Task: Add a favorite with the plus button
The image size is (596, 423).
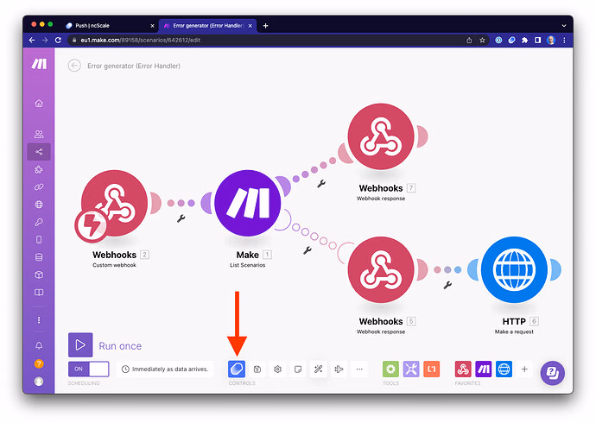Action: [x=524, y=369]
